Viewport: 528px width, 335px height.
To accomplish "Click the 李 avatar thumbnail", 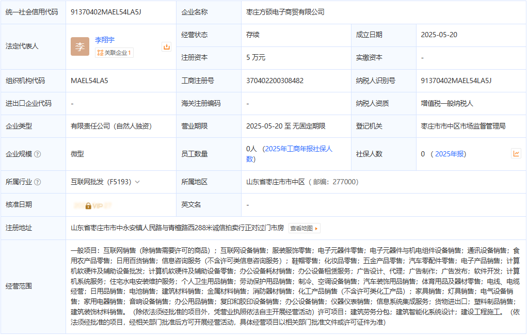I will [80, 46].
